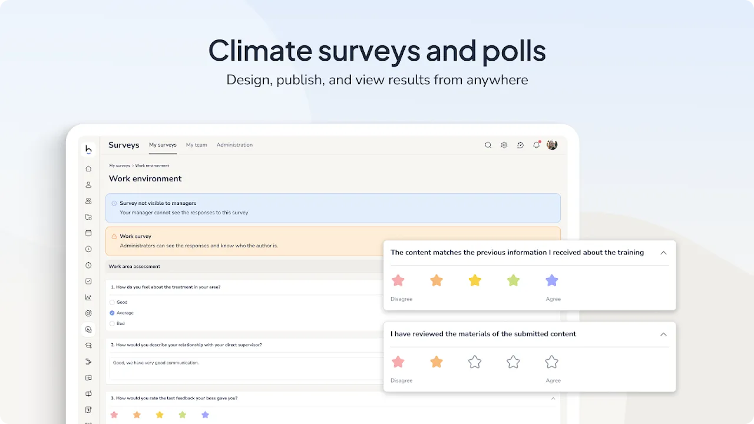Open the single-person profile sidebar icon
This screenshot has height=424, width=754.
click(x=88, y=184)
